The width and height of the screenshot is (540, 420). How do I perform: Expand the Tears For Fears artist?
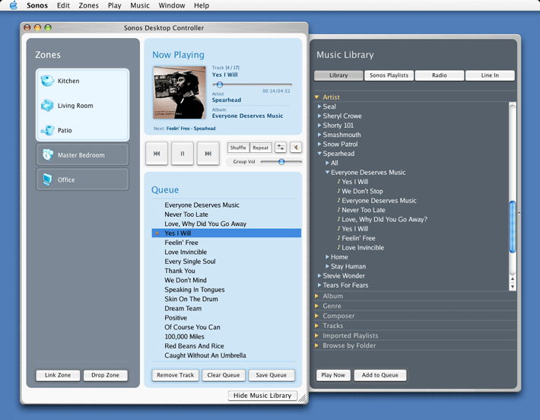[x=319, y=285]
